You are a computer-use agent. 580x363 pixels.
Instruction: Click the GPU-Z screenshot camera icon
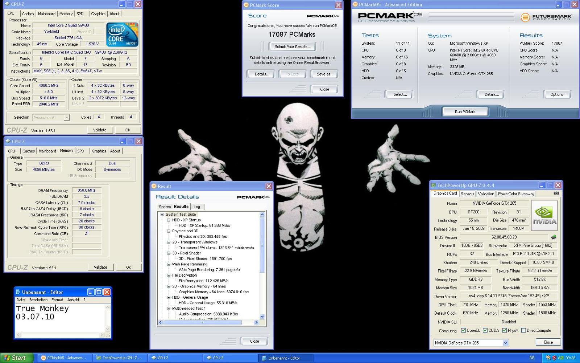(556, 193)
